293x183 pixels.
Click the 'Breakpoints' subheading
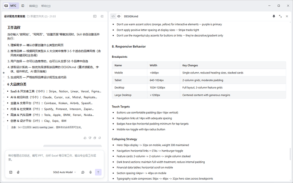point(120,57)
